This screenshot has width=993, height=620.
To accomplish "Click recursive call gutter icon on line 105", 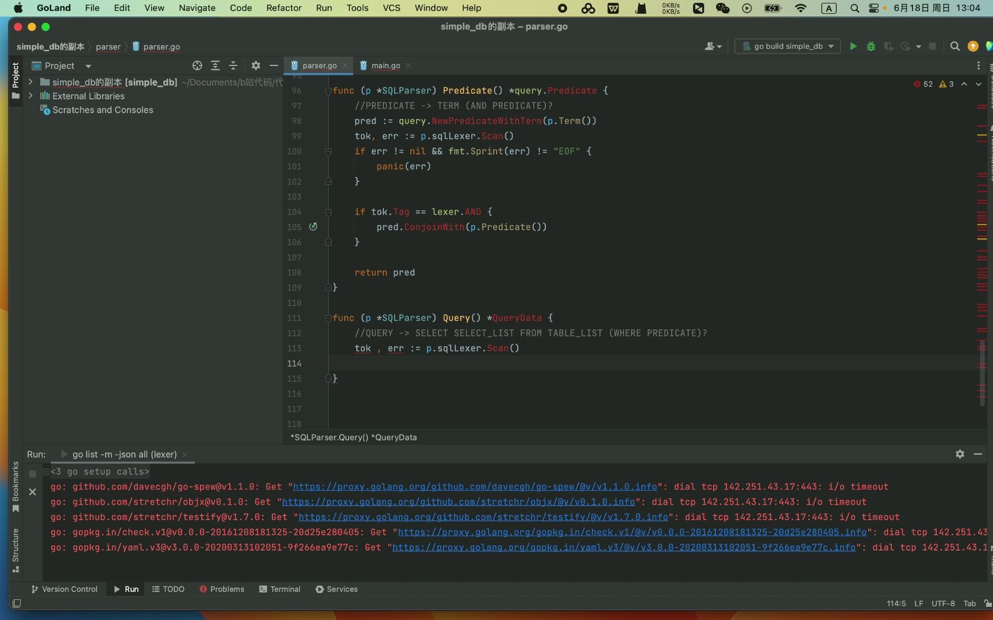I will coord(313,227).
